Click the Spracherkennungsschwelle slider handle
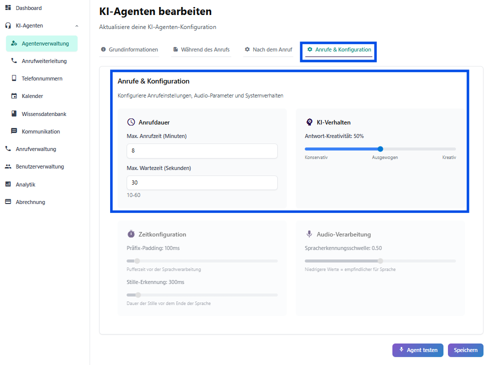Viewport: 494px width, 365px height. tap(380, 261)
